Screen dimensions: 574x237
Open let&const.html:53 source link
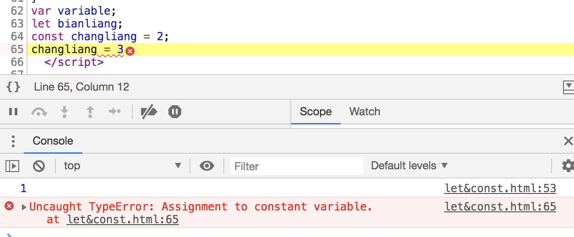(x=500, y=188)
